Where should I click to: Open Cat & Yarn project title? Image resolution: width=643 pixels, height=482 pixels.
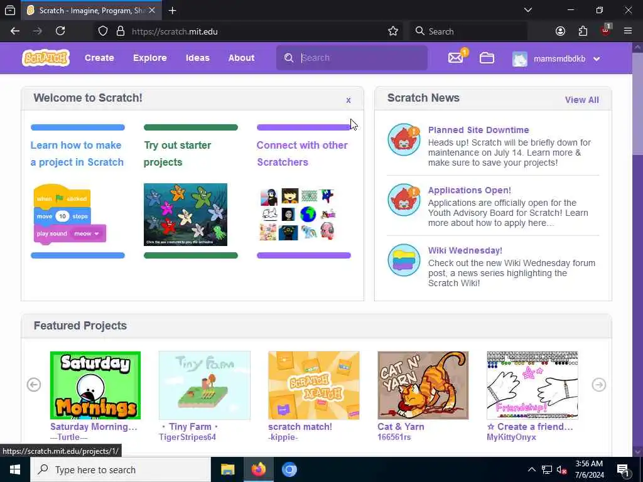[401, 427]
